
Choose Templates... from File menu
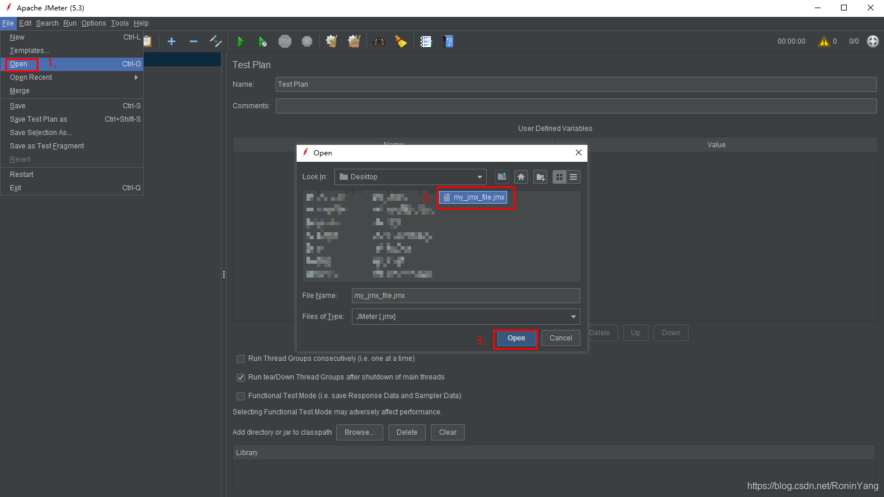pos(72,51)
